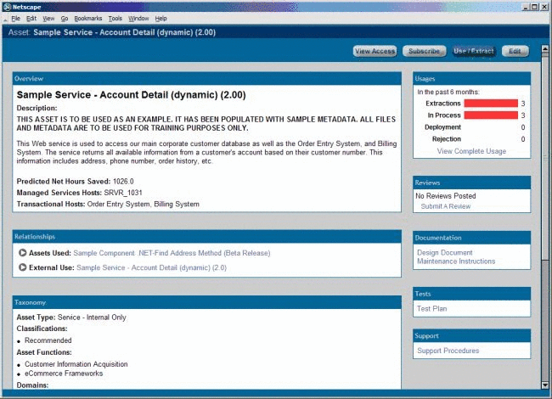Click the Relationships panel header
Viewport: 552px width, 399px height.
(207, 237)
